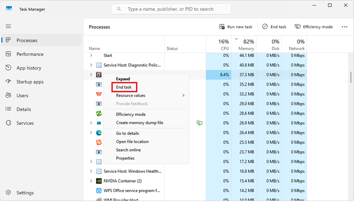Open Settings in the sidebar
Viewport: 354px width, 202px height.
(42, 193)
